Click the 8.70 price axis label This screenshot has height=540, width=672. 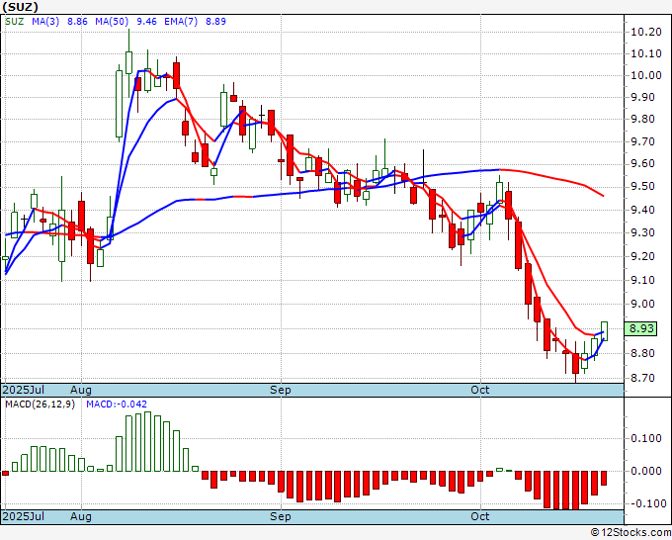641,378
